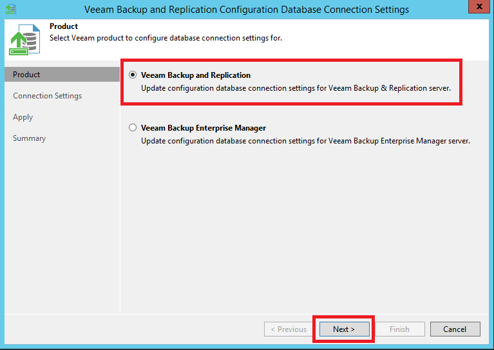Click the database upload wizard icon

click(x=24, y=39)
